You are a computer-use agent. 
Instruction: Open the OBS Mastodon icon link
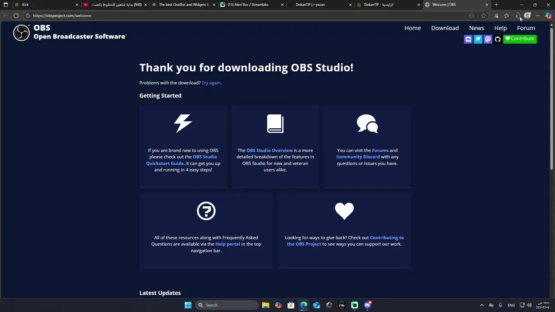pos(488,39)
